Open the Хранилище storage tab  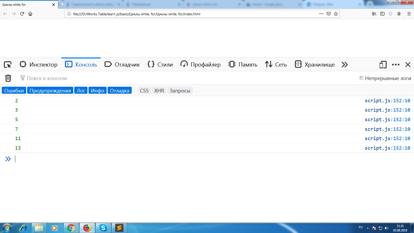tap(315, 64)
